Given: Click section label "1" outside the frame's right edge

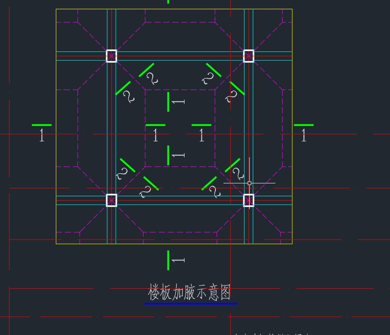Looking at the screenshot, I should point(304,135).
